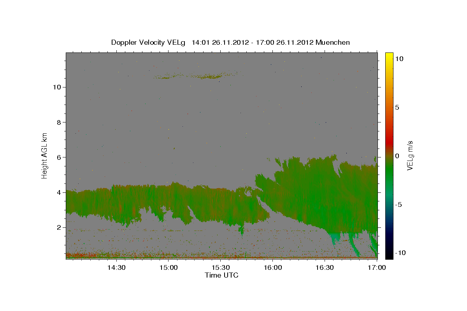Screen dimensions: 467x311
Task: Click the 'Time UTC' axis label
Action: coord(221,275)
